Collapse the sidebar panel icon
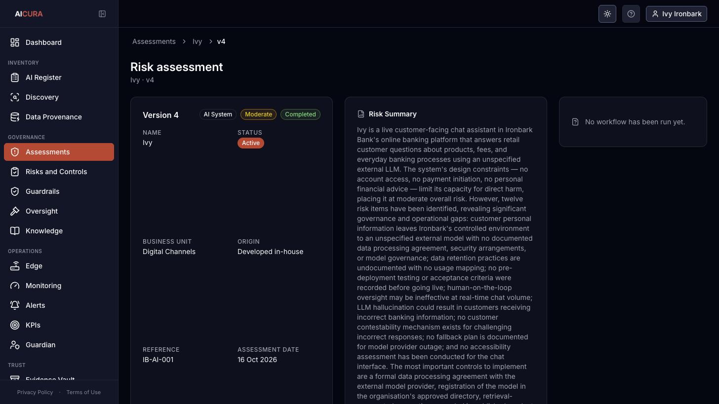719x404 pixels. click(102, 14)
